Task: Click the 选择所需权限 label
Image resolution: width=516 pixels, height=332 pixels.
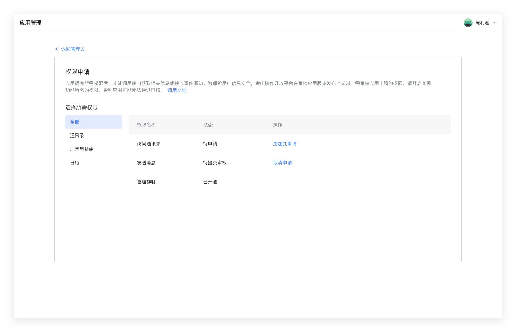Action: tap(81, 107)
